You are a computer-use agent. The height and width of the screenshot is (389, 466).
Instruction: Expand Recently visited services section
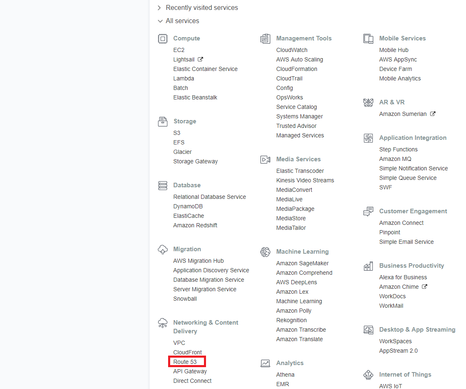click(x=198, y=8)
